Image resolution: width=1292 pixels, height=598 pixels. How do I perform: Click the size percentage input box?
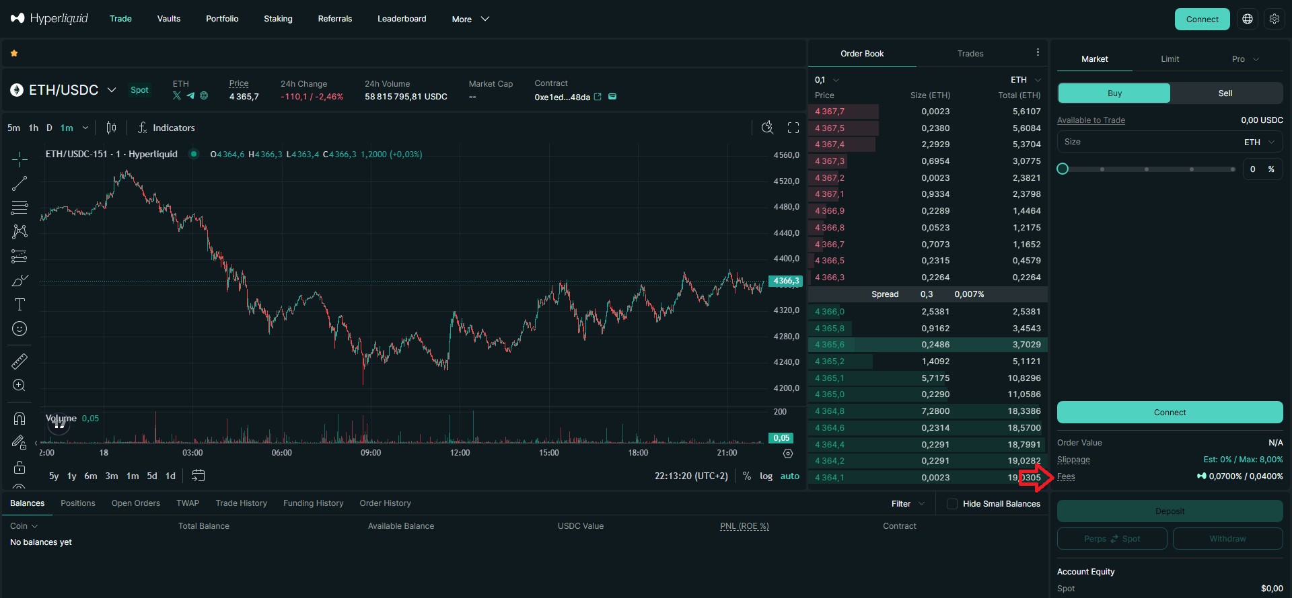[1262, 169]
